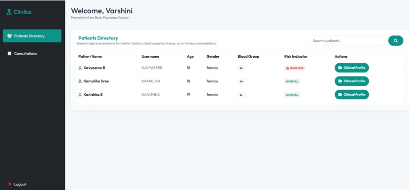
Task: Click the Preventive Care Role subtitle
Action: pos(100,18)
